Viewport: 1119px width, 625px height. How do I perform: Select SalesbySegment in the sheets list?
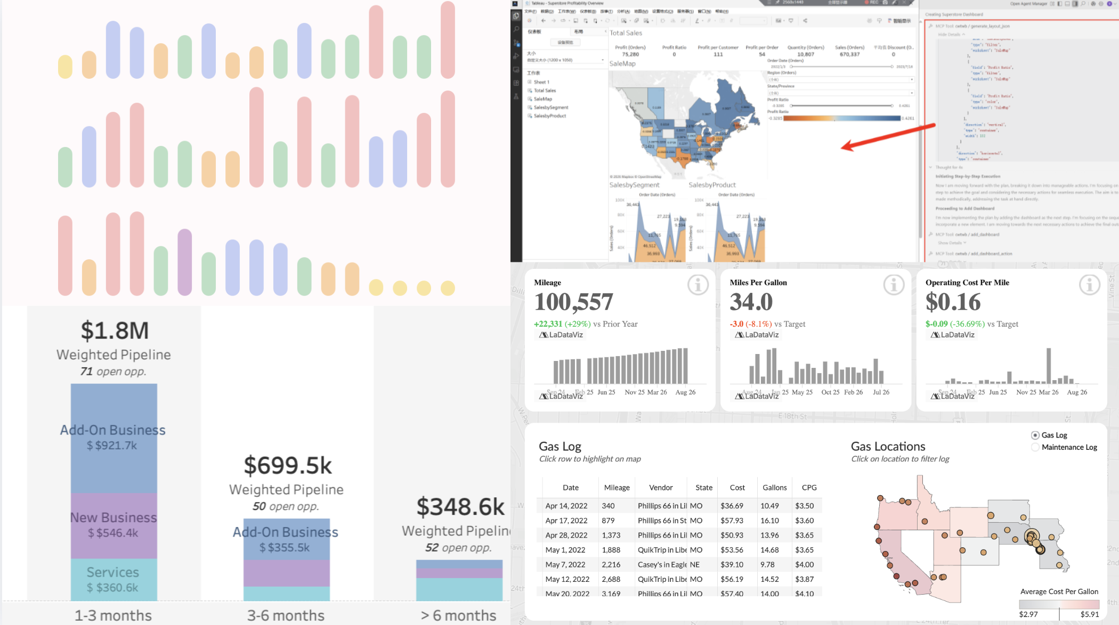click(x=551, y=108)
